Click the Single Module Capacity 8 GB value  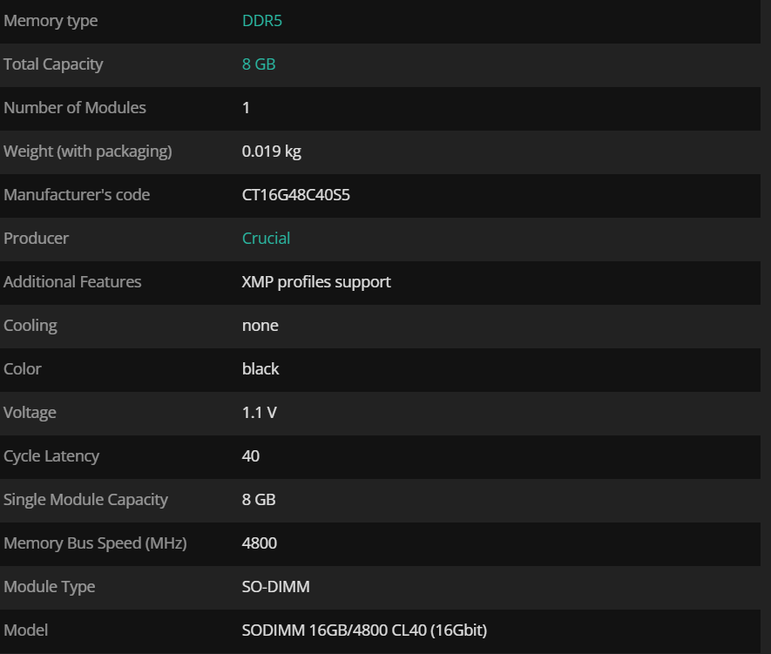(258, 500)
